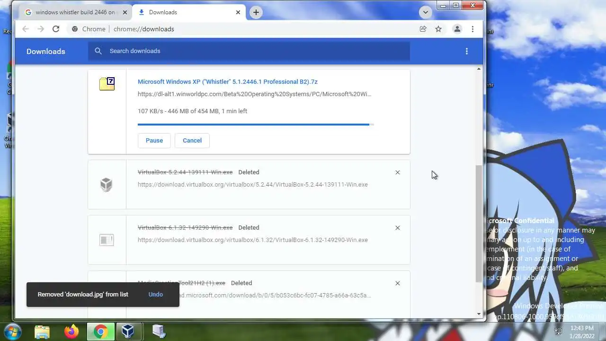Image resolution: width=606 pixels, height=341 pixels.
Task: Close the Downloads tab
Action: tap(238, 12)
